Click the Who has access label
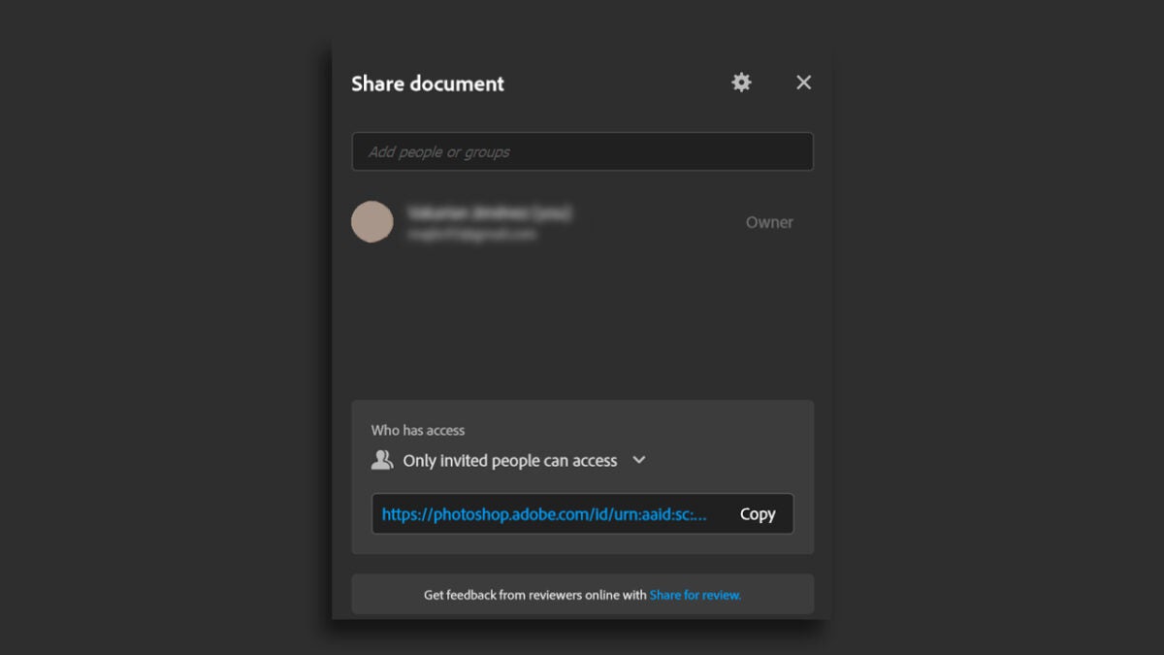 418,430
